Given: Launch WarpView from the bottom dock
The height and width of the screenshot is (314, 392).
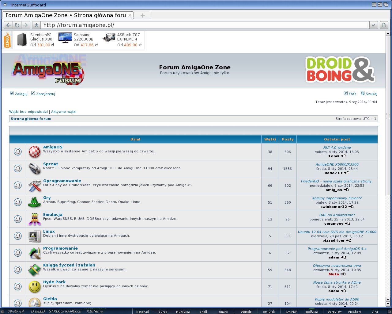Looking at the screenshot, I should click(x=334, y=312).
